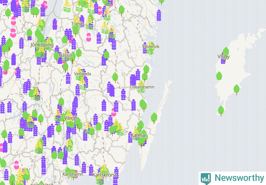Click the pink marker next to Karlshamn label

[x=75, y=174]
